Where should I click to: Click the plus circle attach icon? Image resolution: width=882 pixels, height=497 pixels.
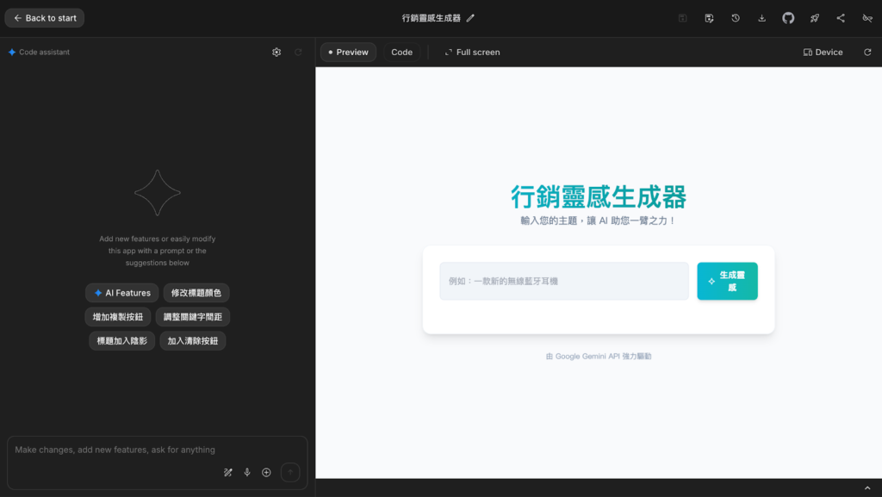[266, 472]
